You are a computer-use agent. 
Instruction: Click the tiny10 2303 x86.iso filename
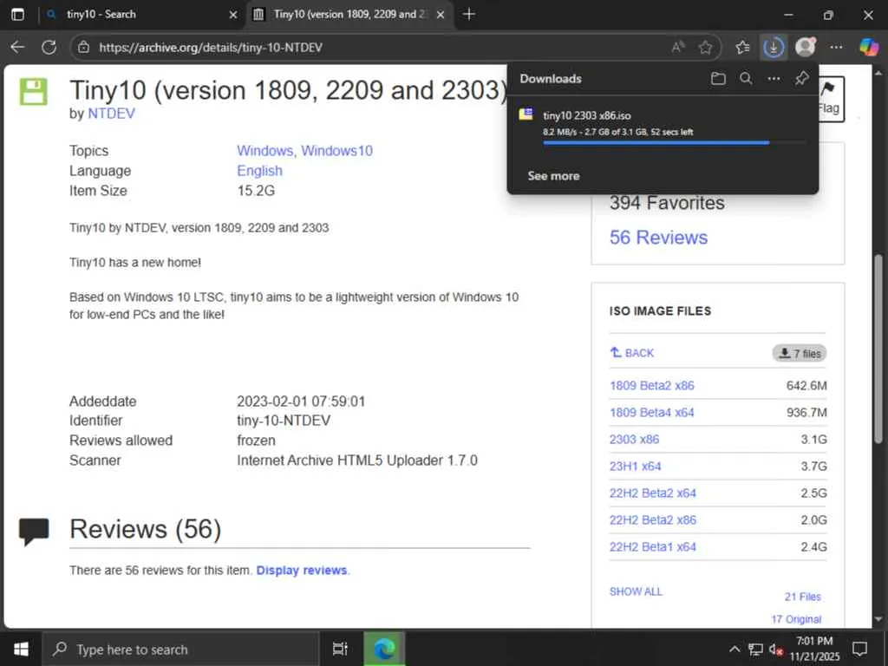587,115
